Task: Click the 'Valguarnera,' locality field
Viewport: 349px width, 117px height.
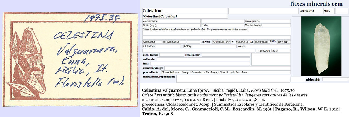Action: point(171,21)
